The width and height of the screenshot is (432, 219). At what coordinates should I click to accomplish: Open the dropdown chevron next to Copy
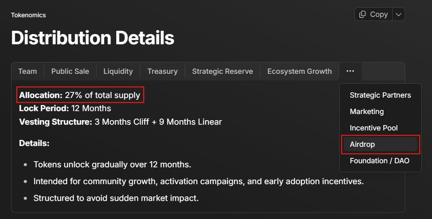(x=399, y=14)
